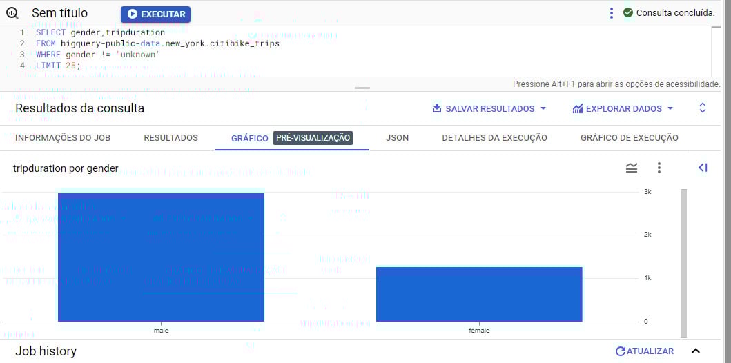Collapse the chart side panel arrow
The width and height of the screenshot is (731, 363).
[x=703, y=168]
